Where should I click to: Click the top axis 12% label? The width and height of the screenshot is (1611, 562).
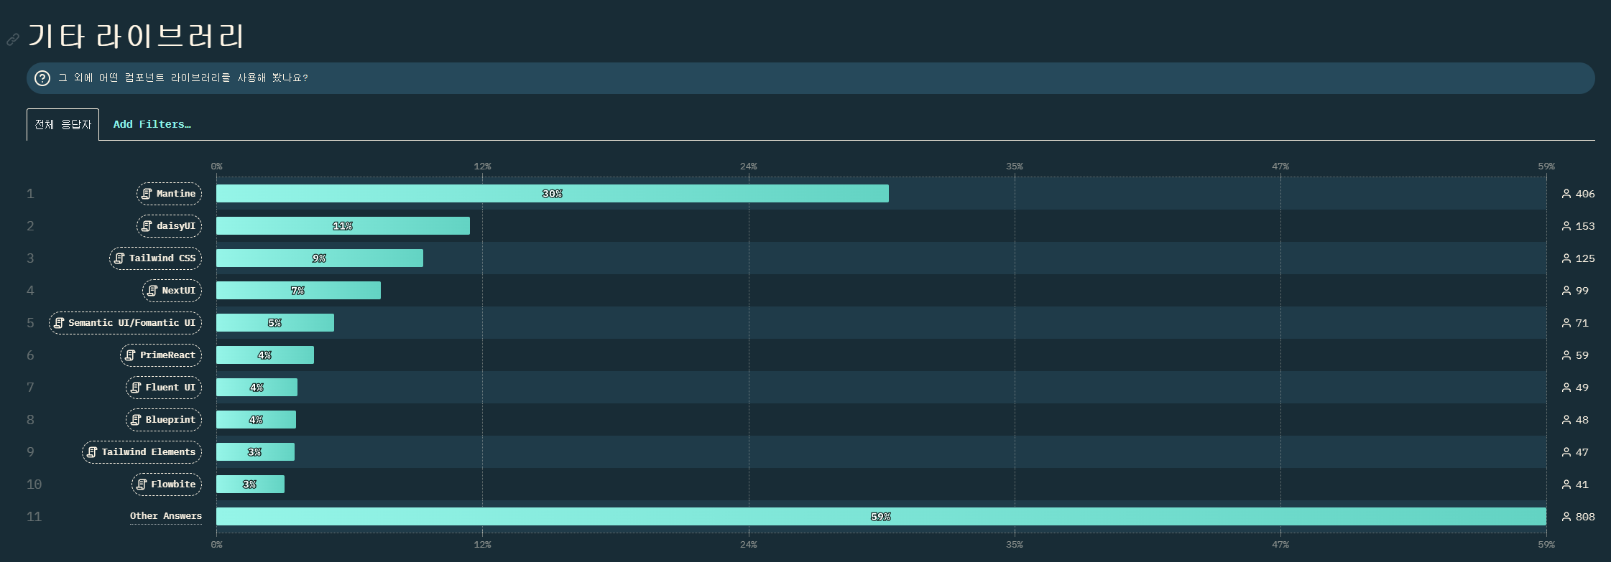coord(482,167)
